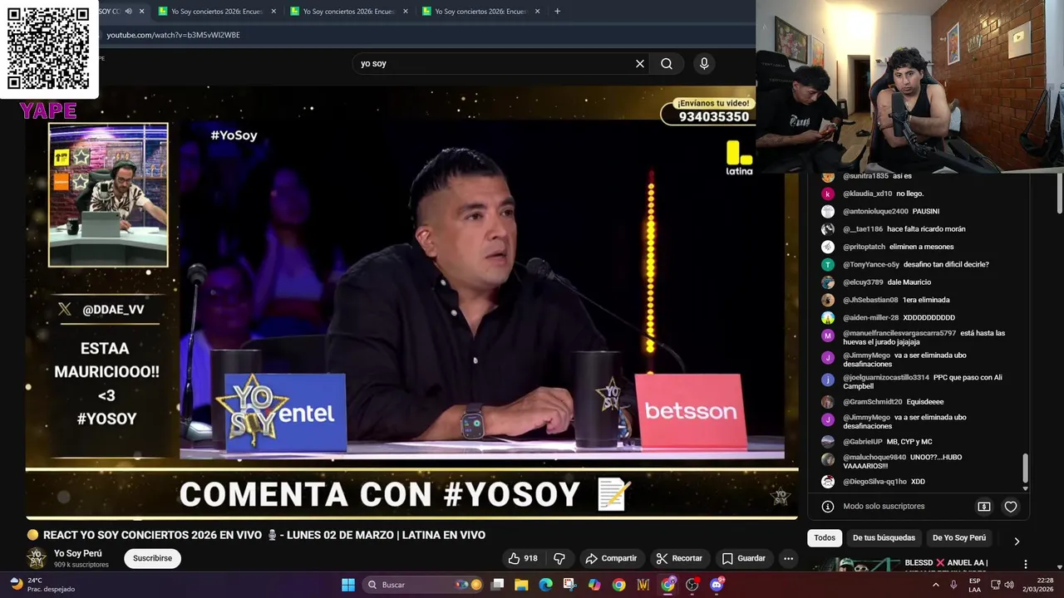Open a new browser tab with plus button
The height and width of the screenshot is (598, 1064).
click(x=557, y=12)
